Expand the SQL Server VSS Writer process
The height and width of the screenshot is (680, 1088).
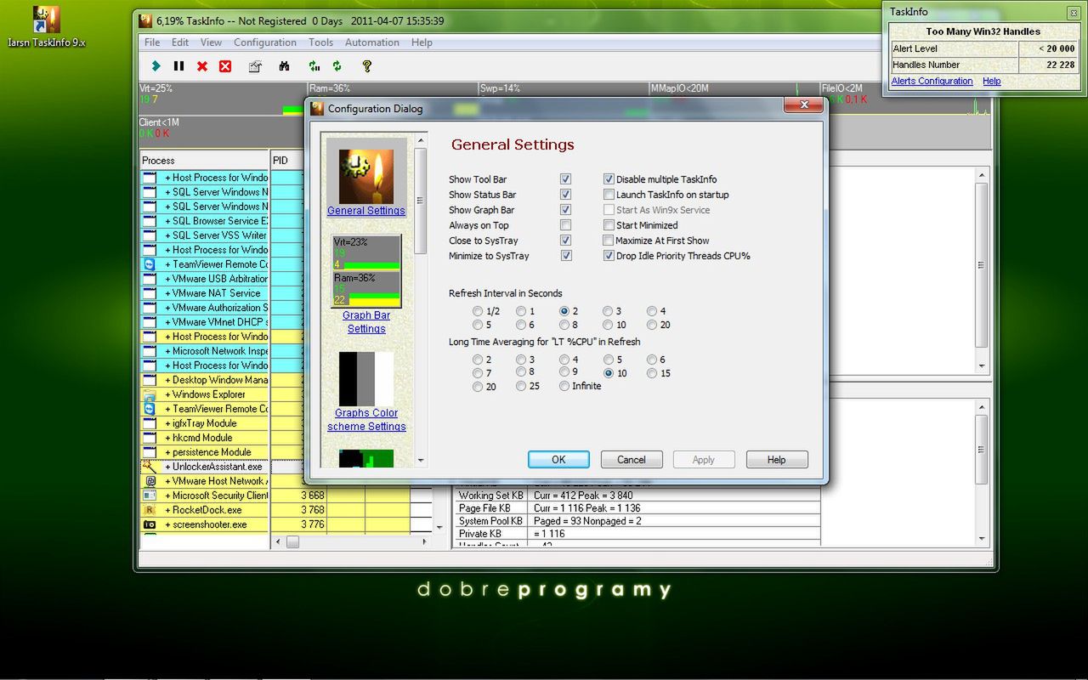(168, 235)
